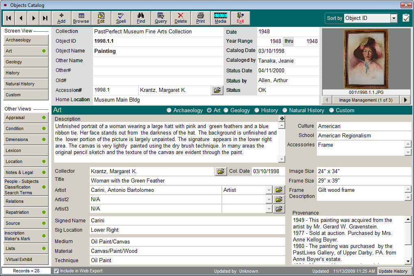
Task: Click the Print toolbar icon
Action: (201, 18)
